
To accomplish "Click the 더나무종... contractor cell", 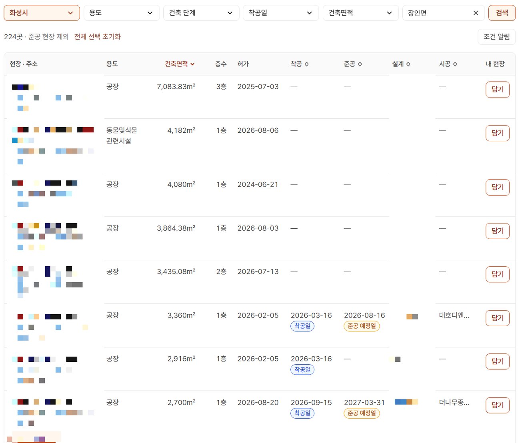I will 454,402.
